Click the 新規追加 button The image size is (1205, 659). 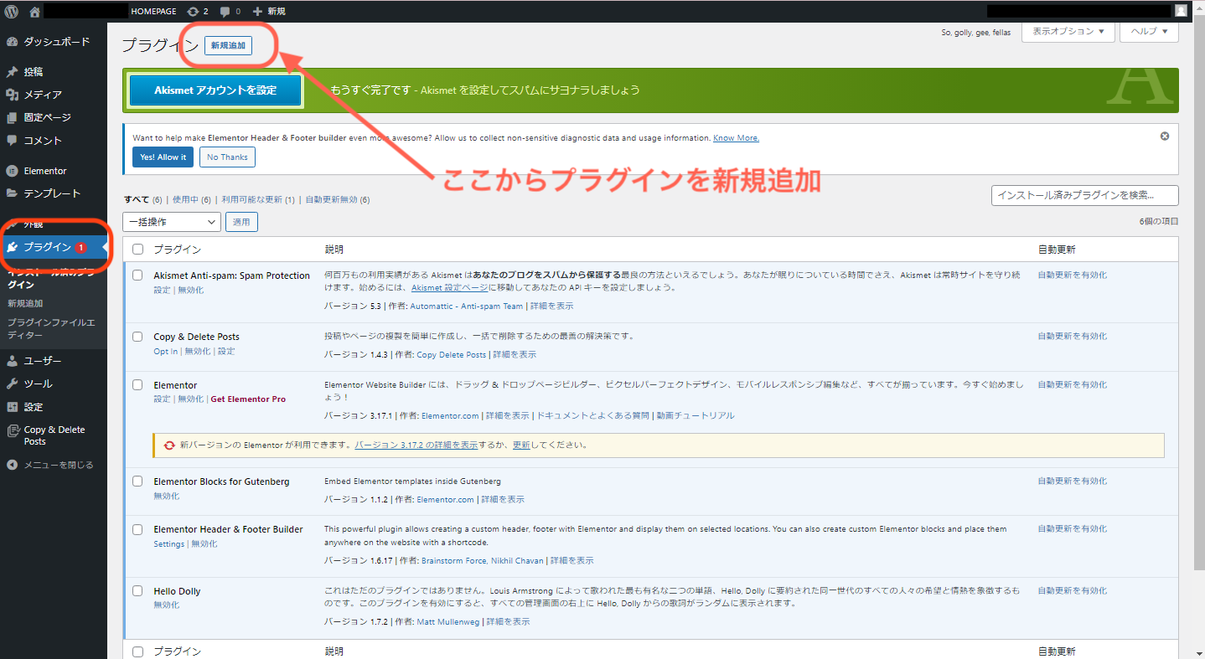coord(227,46)
